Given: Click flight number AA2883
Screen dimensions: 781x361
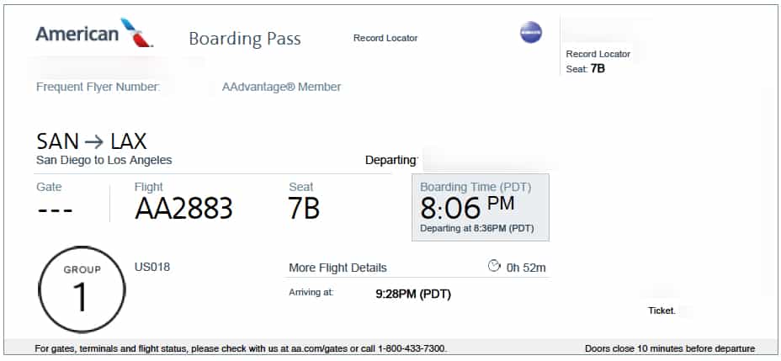Looking at the screenshot, I should 183,208.
